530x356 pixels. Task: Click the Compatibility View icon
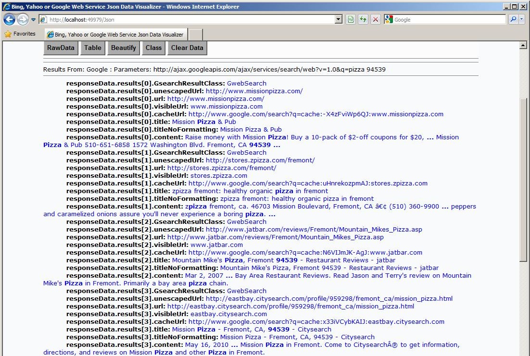pyautogui.click(x=351, y=20)
